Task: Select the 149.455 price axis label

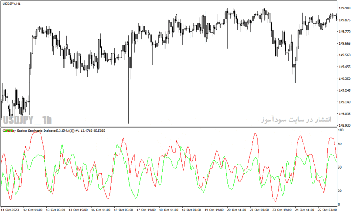Action: click(x=345, y=67)
